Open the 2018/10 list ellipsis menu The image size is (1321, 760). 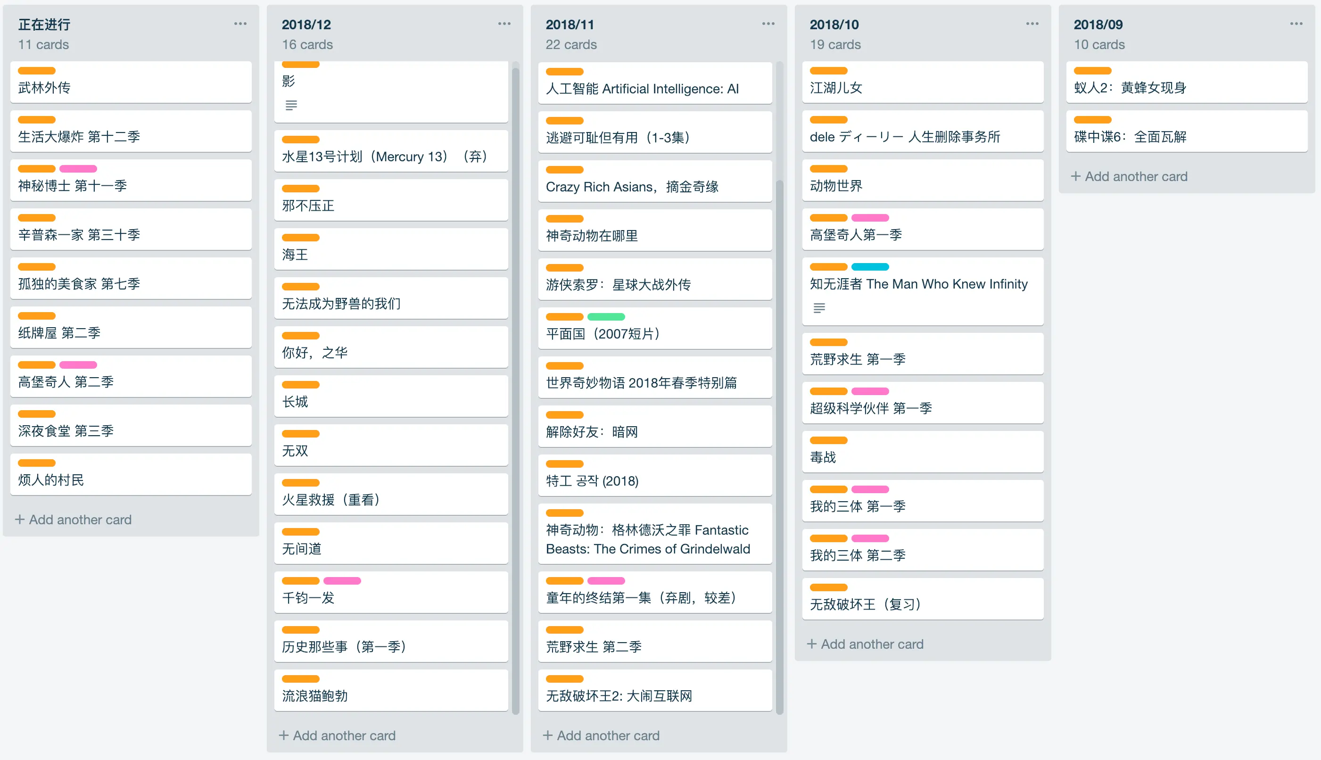[1032, 24]
